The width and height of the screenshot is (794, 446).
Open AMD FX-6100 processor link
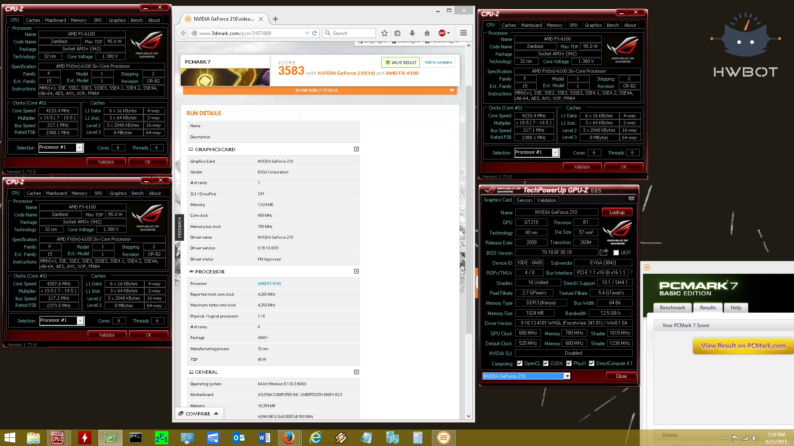click(x=269, y=284)
